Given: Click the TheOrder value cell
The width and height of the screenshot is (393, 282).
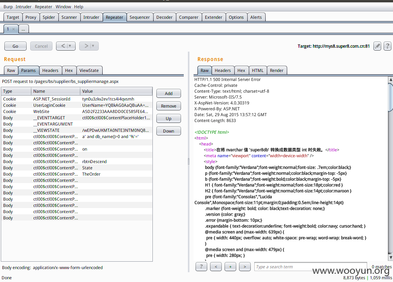Looking at the screenshot, I should (116, 174).
